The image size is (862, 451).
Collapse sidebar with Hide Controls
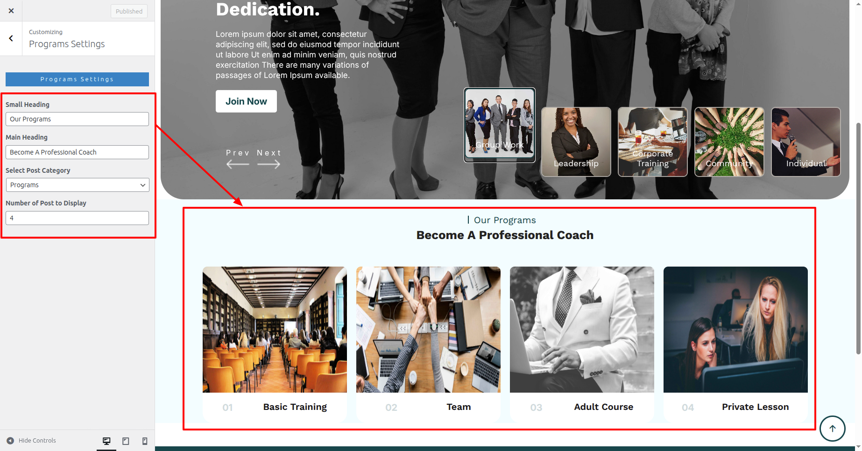click(31, 441)
